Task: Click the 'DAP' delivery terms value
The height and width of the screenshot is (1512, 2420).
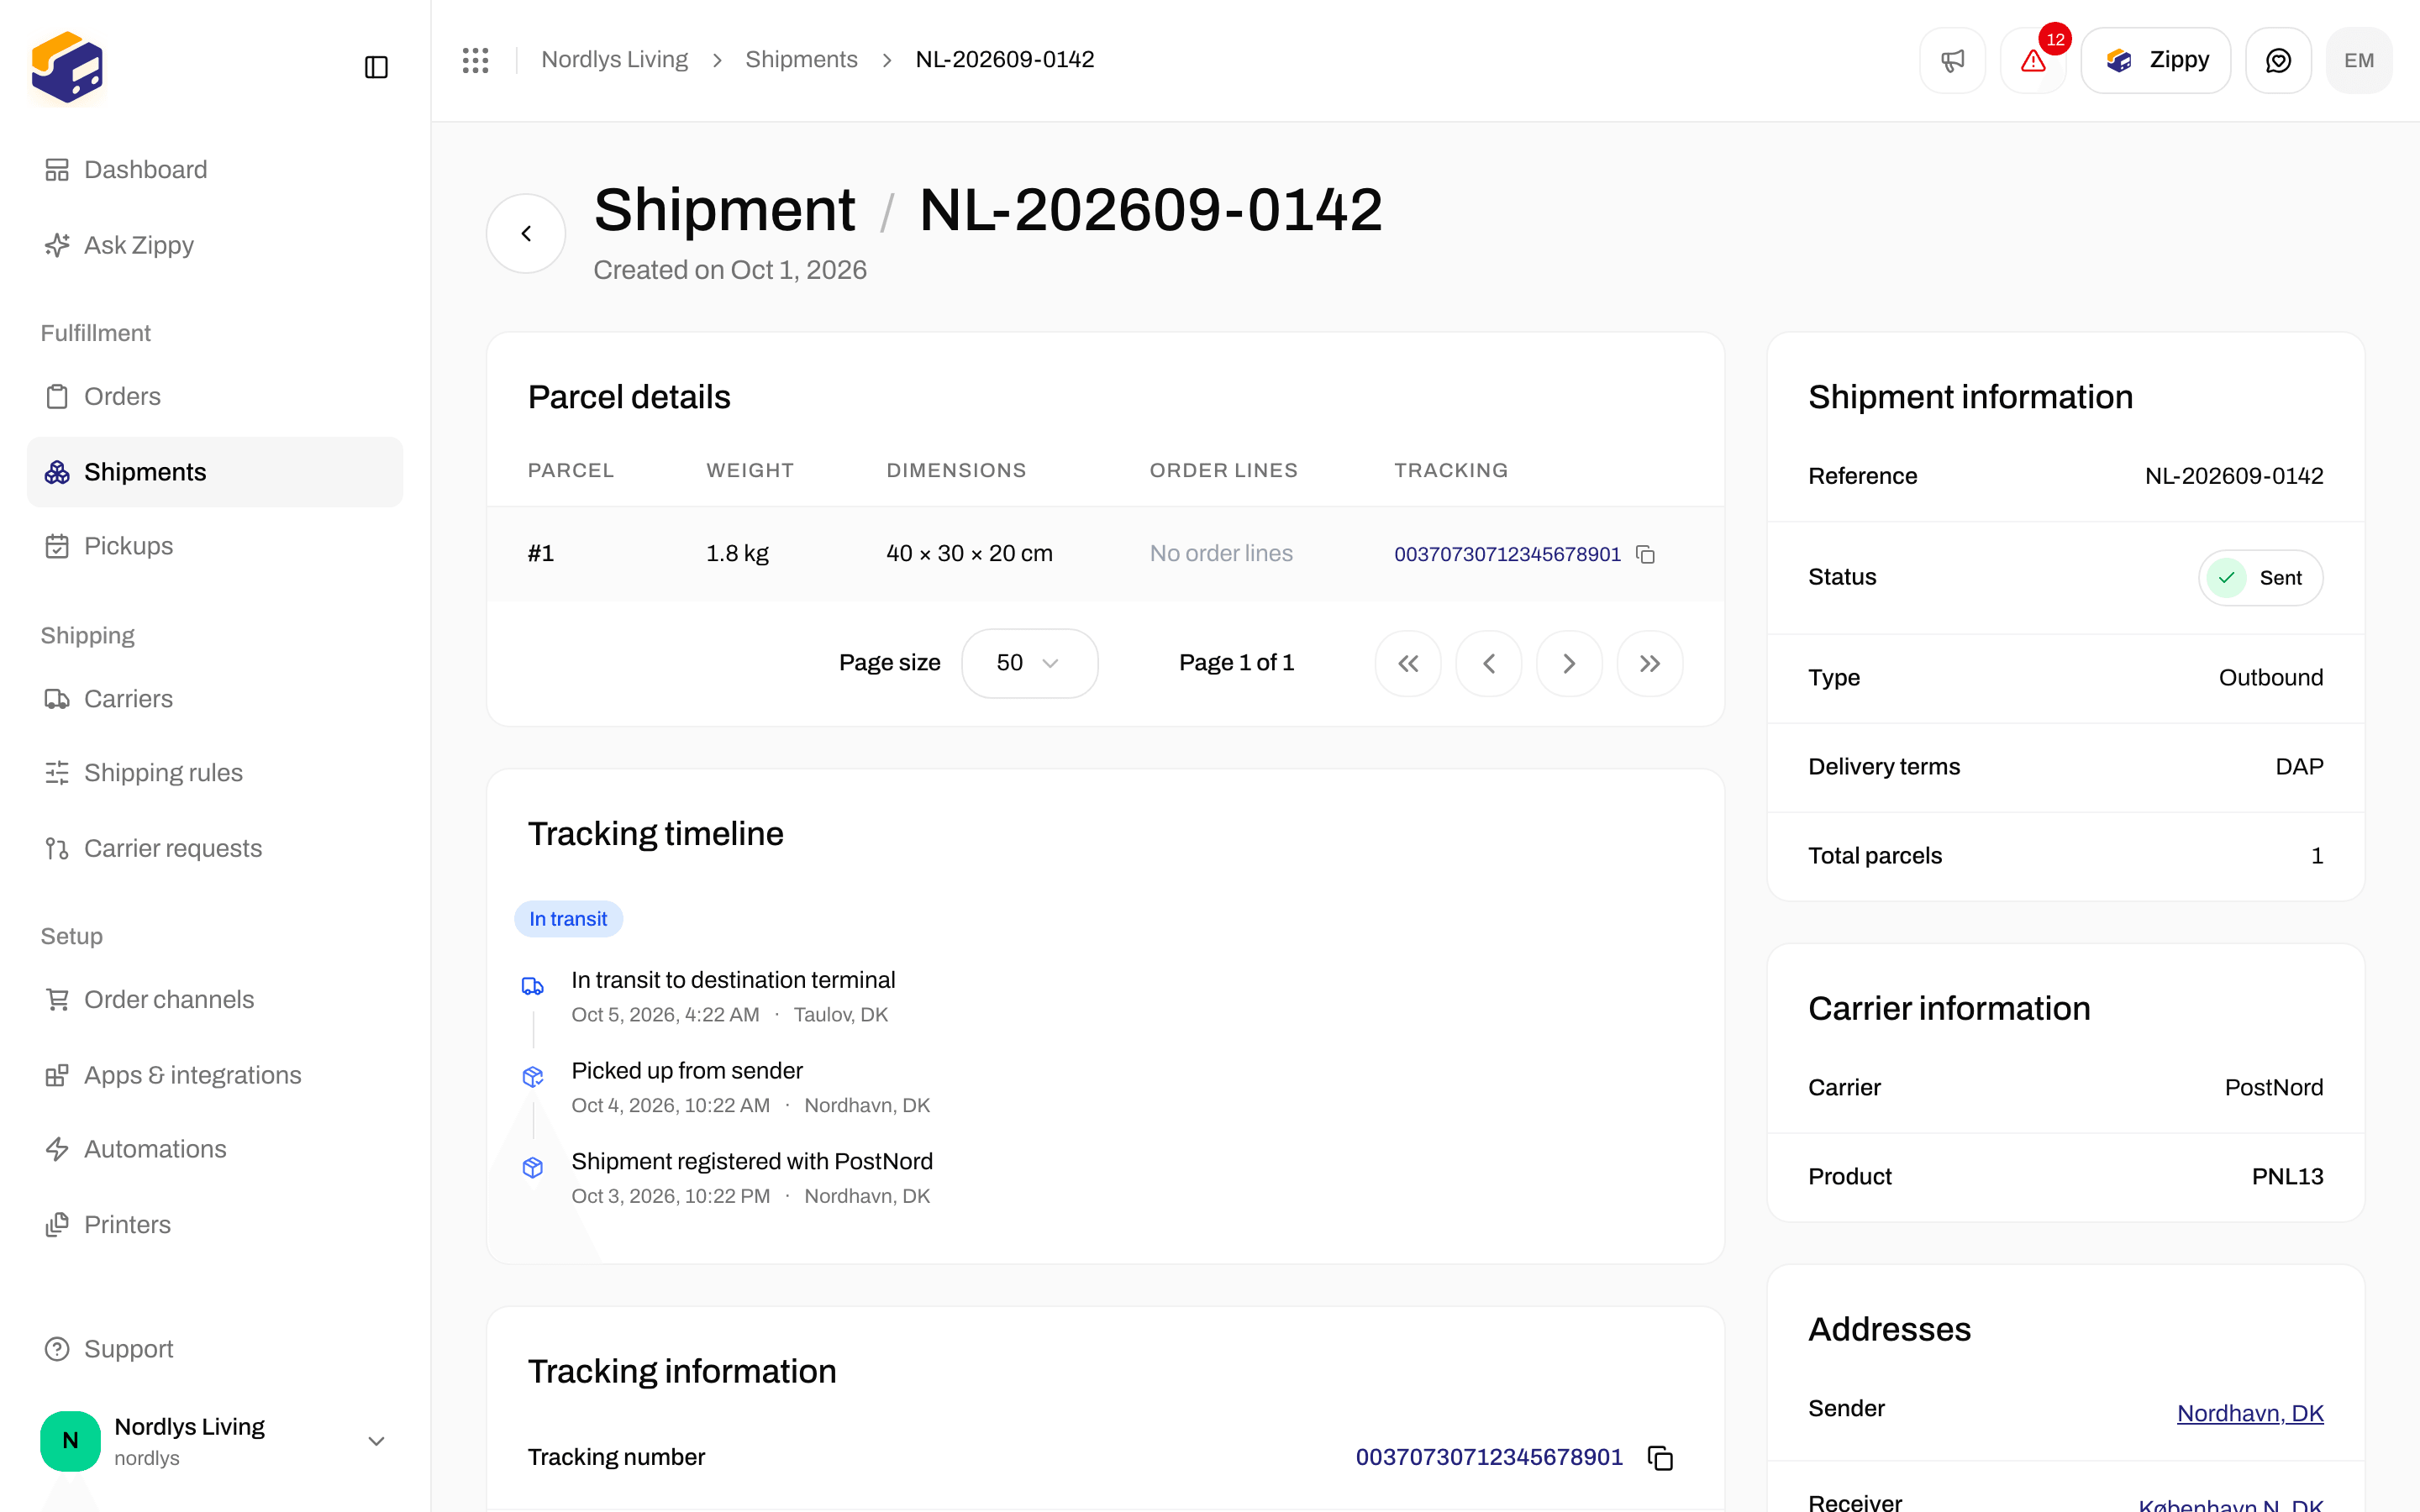Action: click(x=2299, y=767)
